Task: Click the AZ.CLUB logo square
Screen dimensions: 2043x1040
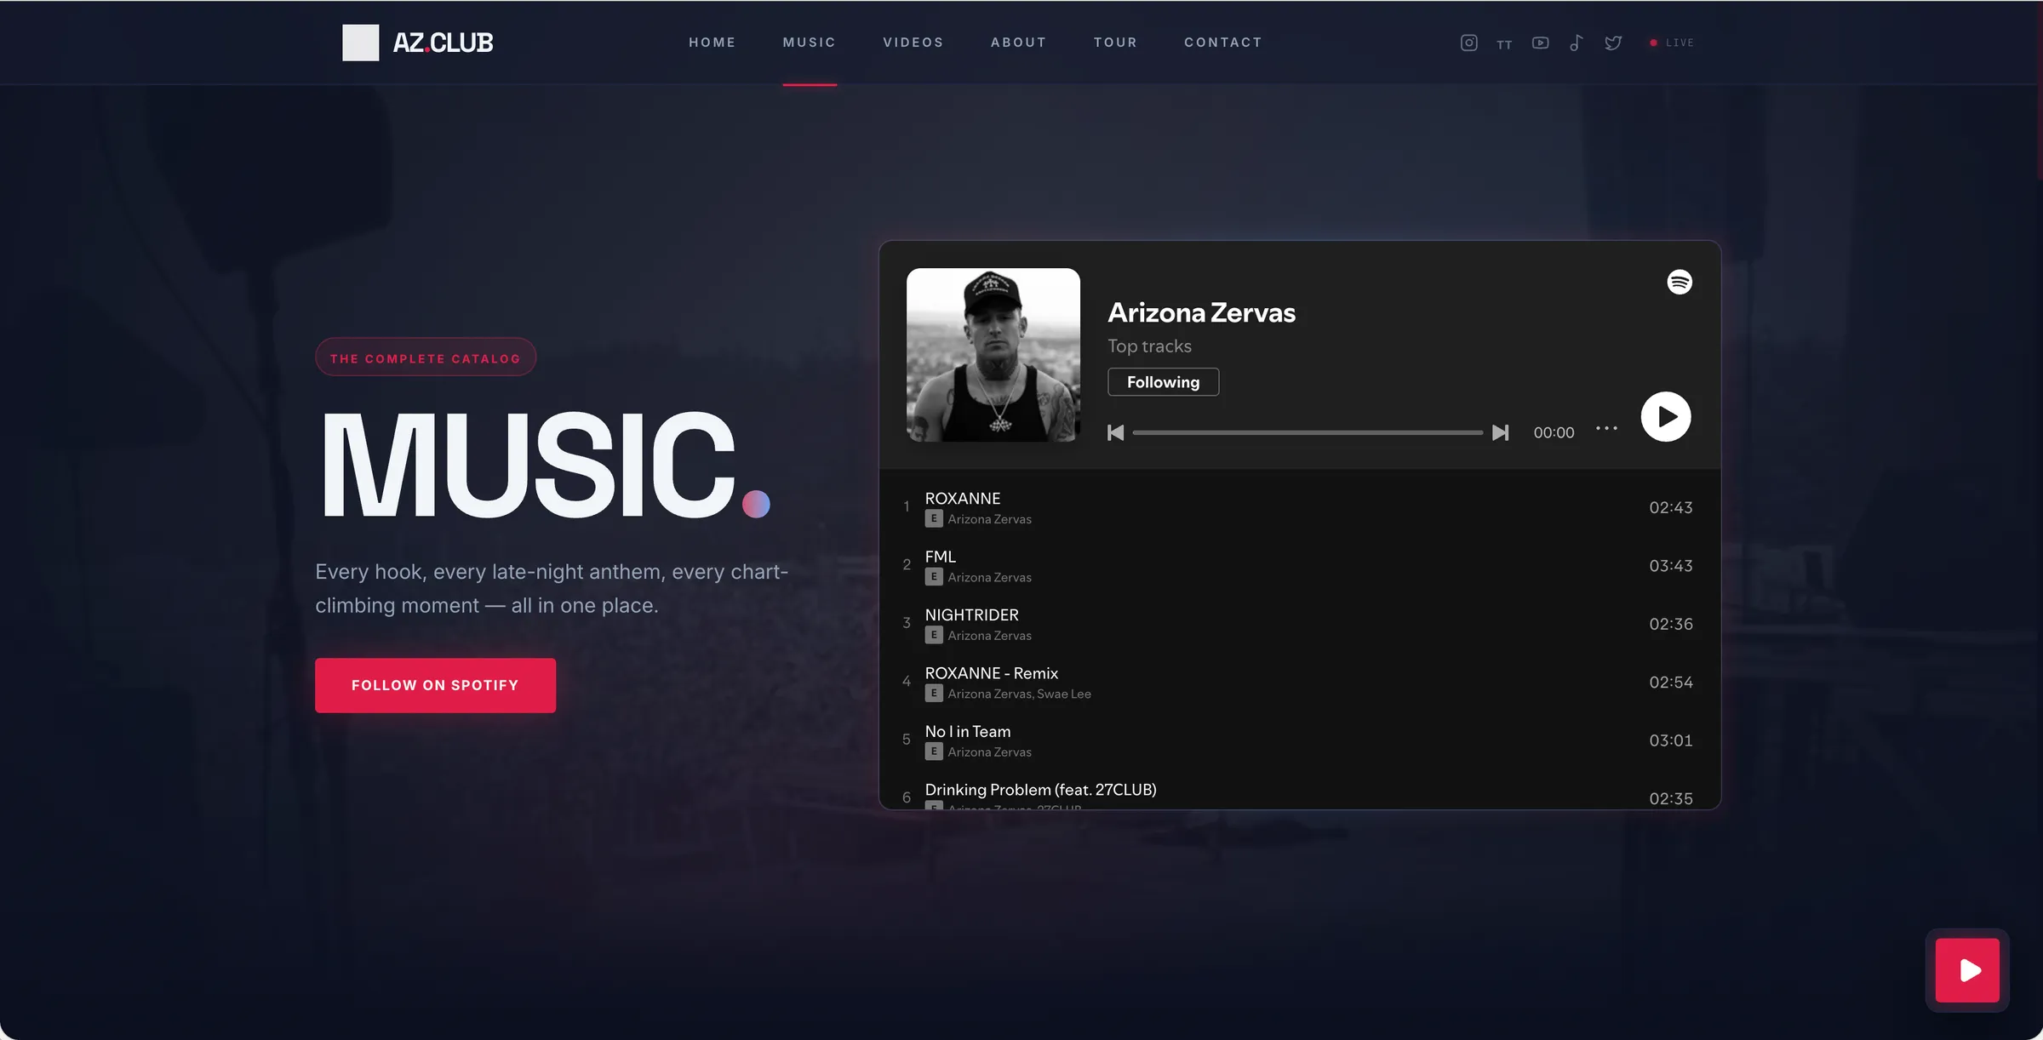Action: pos(361,43)
